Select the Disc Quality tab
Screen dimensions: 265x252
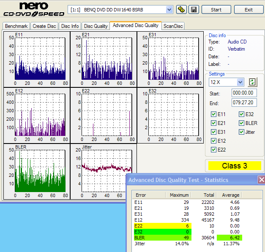point(96,26)
